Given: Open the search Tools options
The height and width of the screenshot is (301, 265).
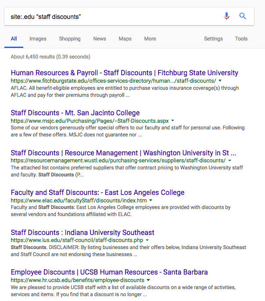Looking at the screenshot, I should 241,39.
